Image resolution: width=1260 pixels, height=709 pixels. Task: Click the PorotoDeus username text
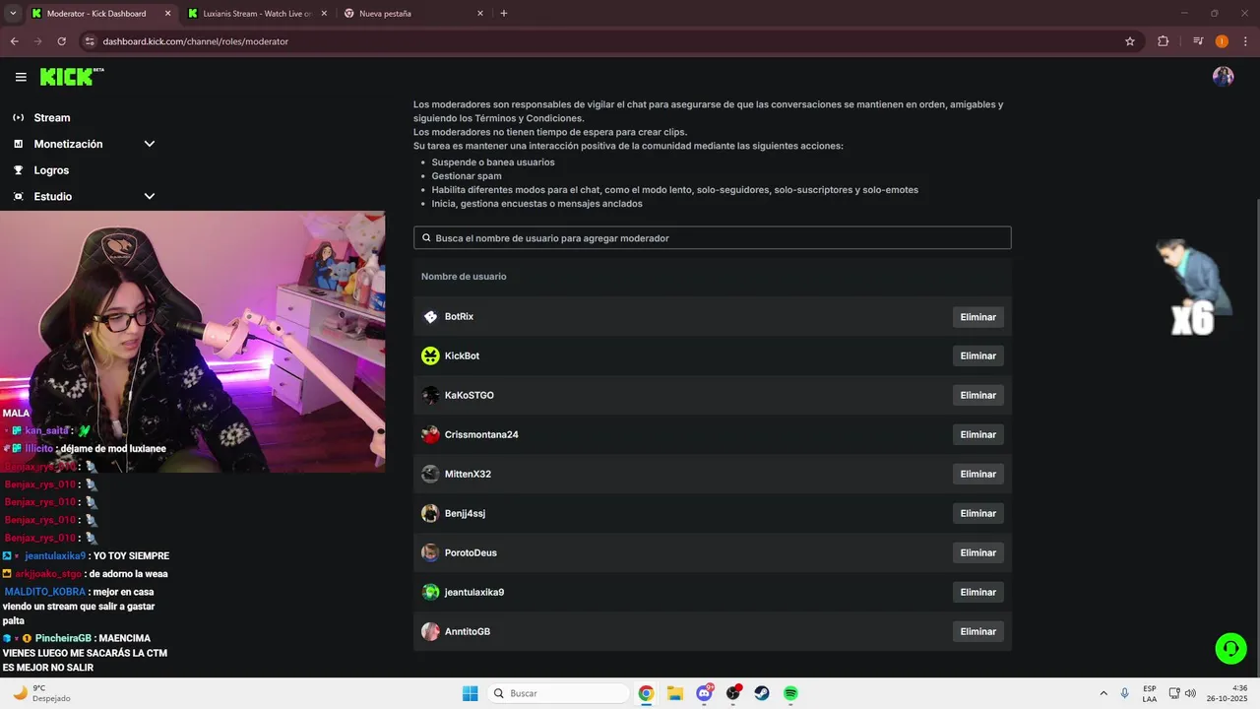point(471,552)
